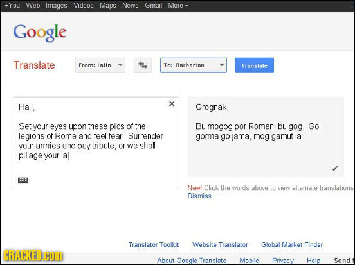This screenshot has width=355, height=265.
Task: Open the To: Barbarian language dropdown
Action: (194, 65)
